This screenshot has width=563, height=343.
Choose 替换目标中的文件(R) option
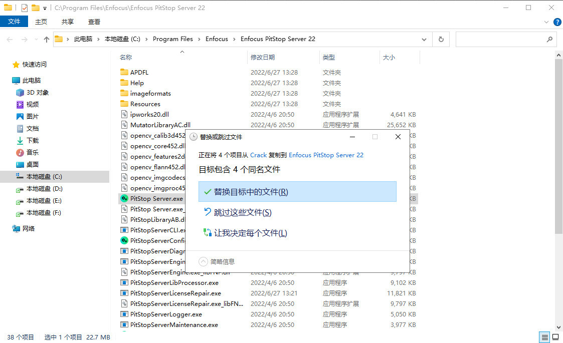coord(297,192)
